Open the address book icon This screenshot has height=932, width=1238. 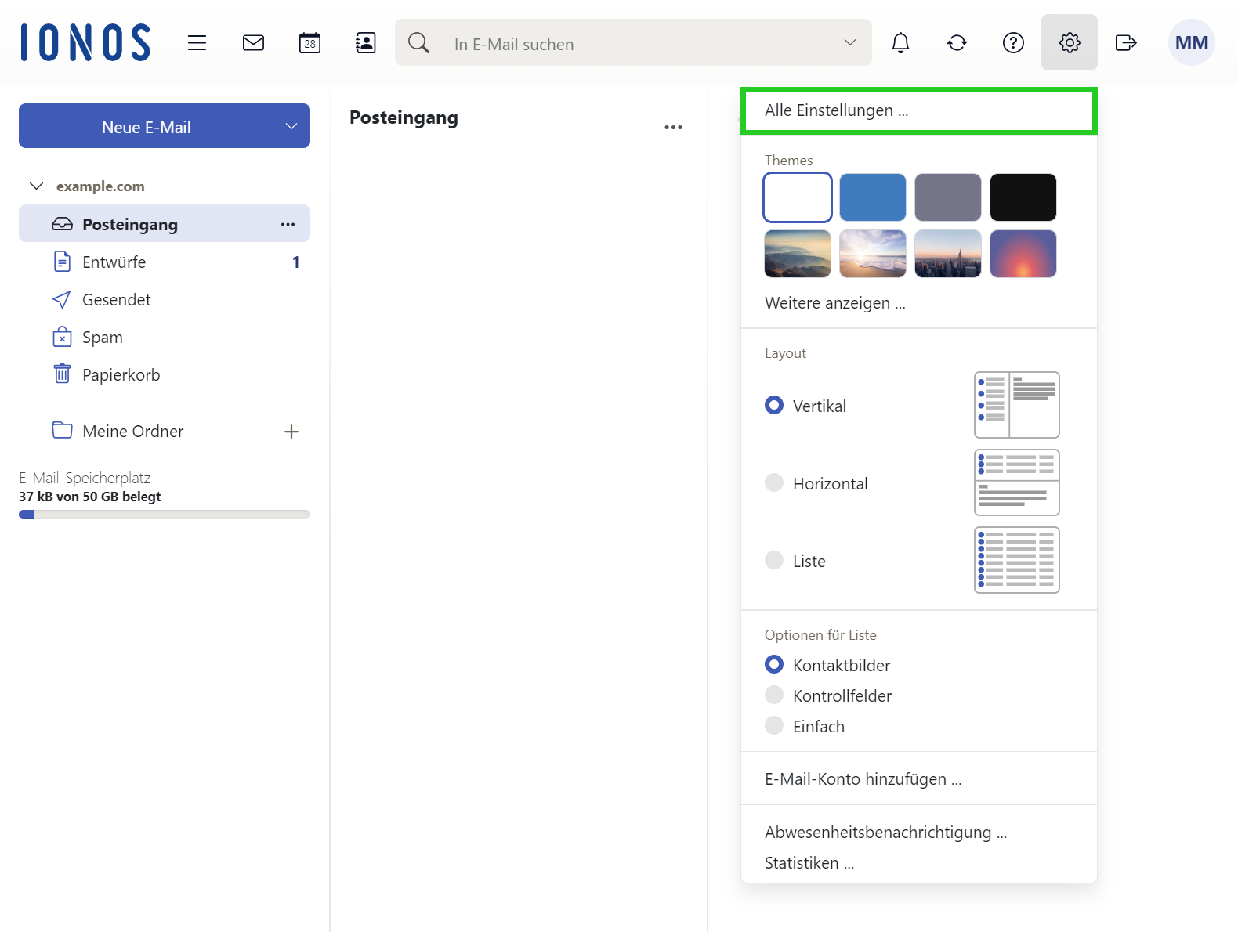pyautogui.click(x=366, y=43)
